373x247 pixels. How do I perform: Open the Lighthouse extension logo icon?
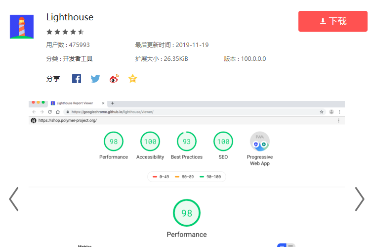click(x=22, y=27)
